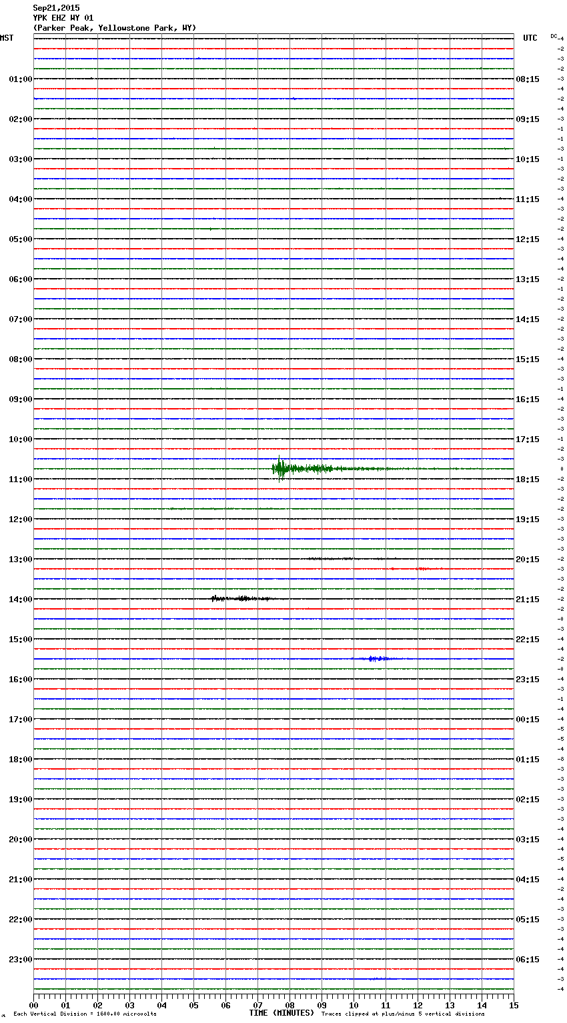567x1023 pixels.
Task: Click the Sep21,2015 date heading
Action: click(56, 8)
